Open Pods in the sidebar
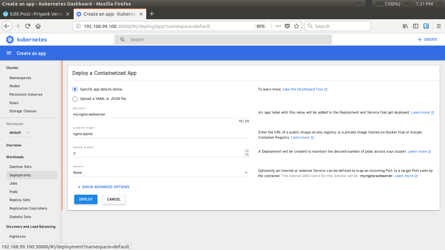445x250 pixels. pyautogui.click(x=13, y=192)
